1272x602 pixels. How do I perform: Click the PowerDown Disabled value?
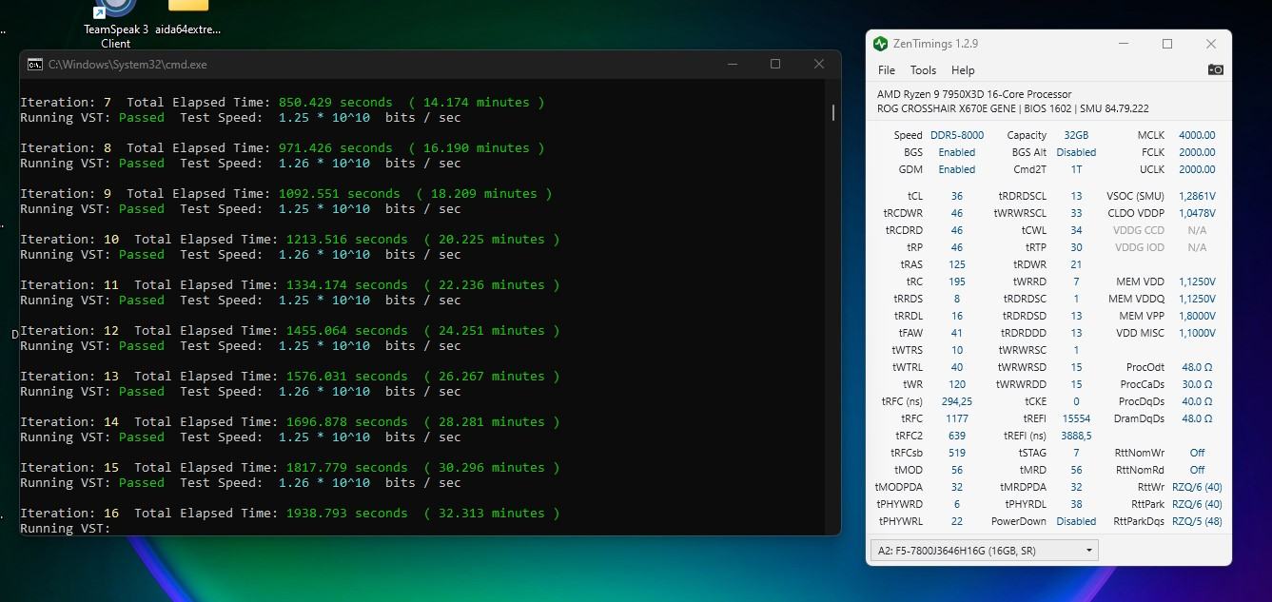[1076, 521]
